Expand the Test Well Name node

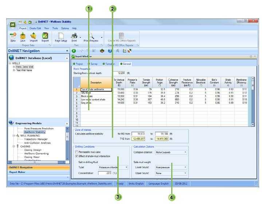(x=14, y=70)
